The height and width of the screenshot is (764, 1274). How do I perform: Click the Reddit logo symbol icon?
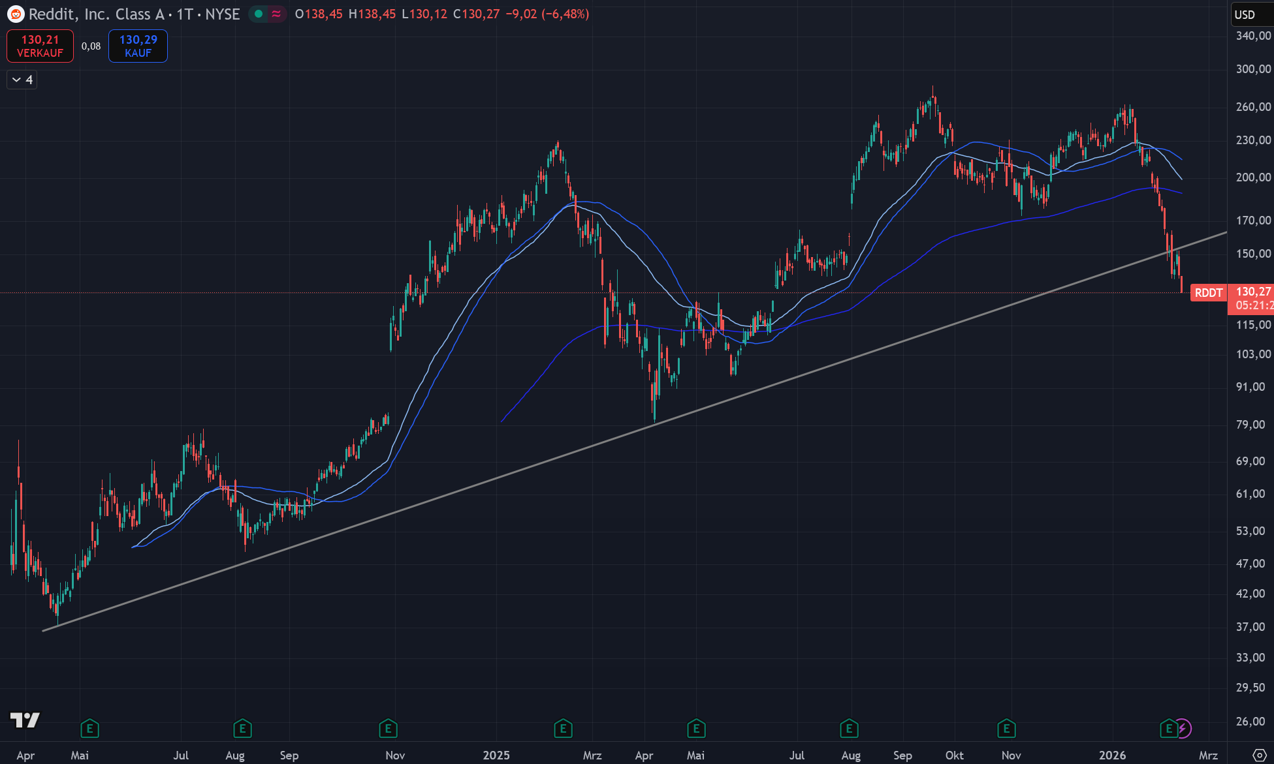coord(16,14)
